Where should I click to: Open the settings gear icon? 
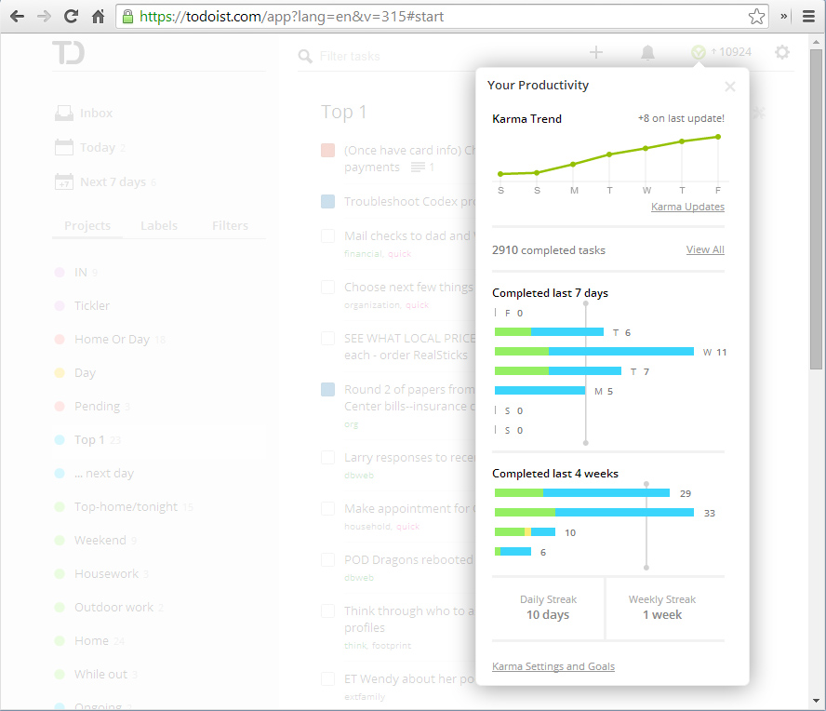pyautogui.click(x=782, y=52)
